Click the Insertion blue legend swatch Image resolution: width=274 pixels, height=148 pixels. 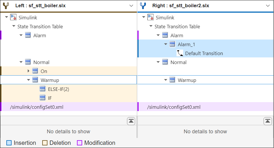(9, 143)
